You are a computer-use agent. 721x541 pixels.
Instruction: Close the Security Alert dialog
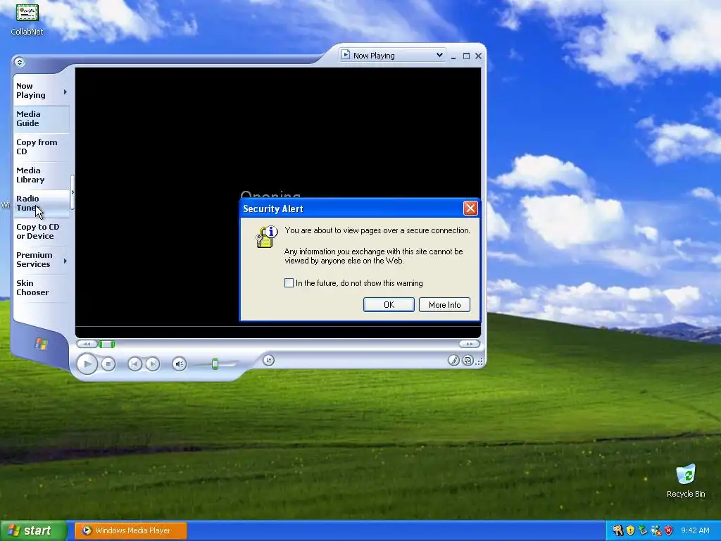(x=470, y=209)
